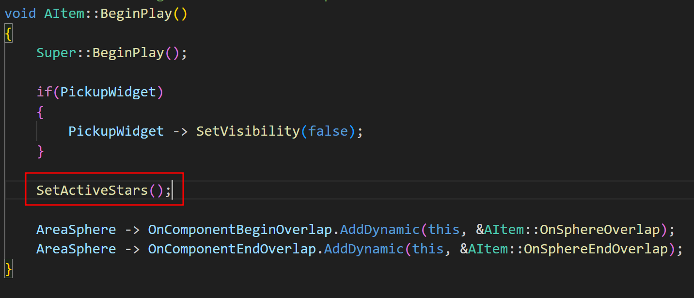
Task: Click the 'OnComponentEndOverlap' delegate
Action: click(x=232, y=249)
